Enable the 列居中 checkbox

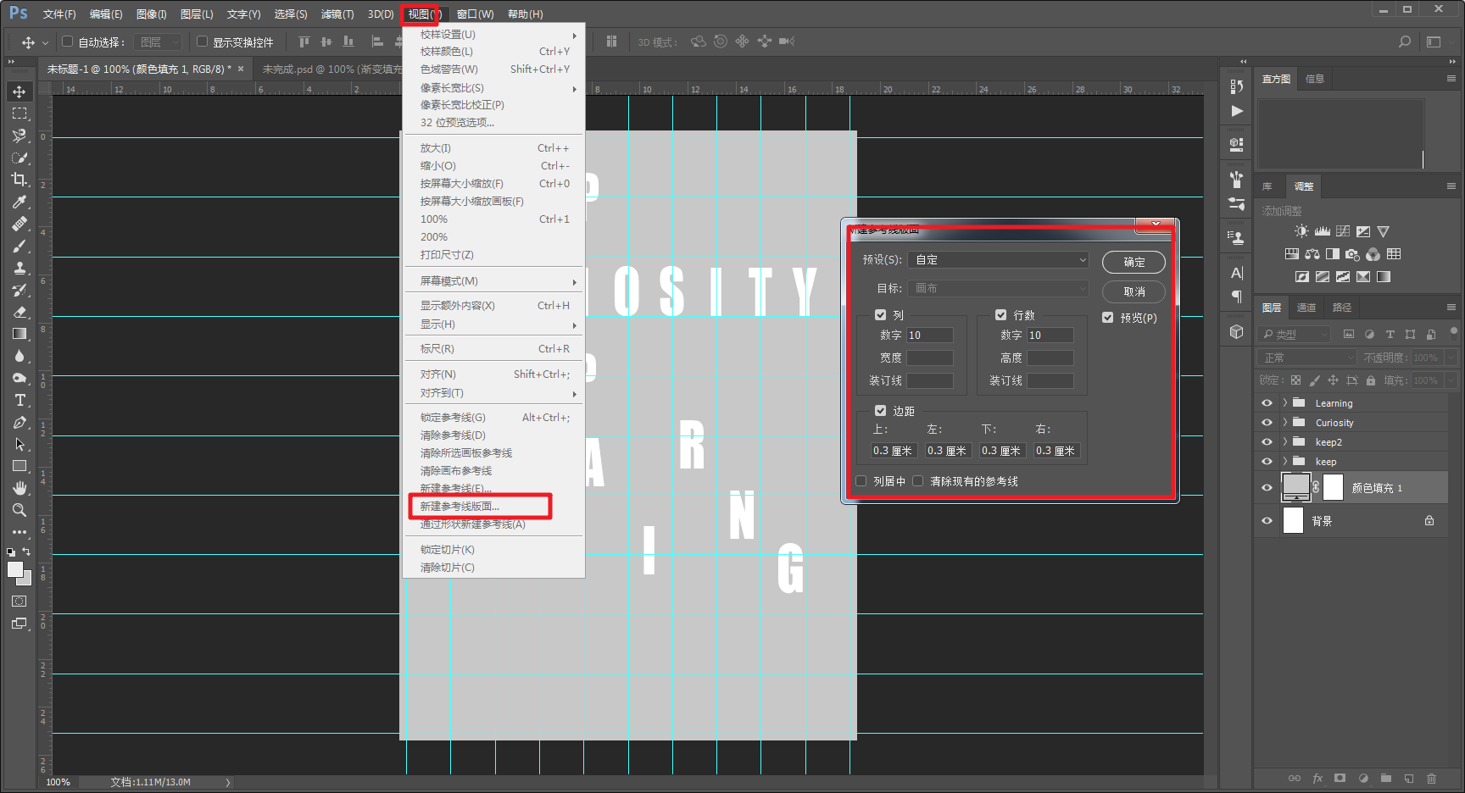[861, 481]
